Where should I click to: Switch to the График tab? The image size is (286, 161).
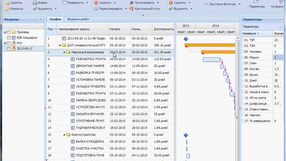pyautogui.click(x=55, y=19)
